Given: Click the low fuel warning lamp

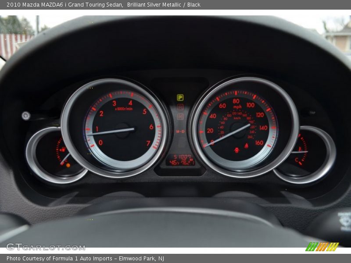Looking at the screenshot, I should tap(68, 165).
